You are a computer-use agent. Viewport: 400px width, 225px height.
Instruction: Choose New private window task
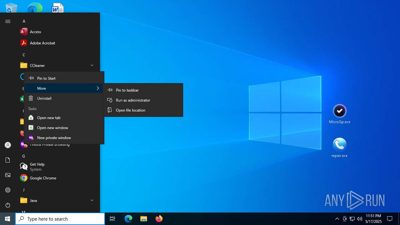pos(64,137)
